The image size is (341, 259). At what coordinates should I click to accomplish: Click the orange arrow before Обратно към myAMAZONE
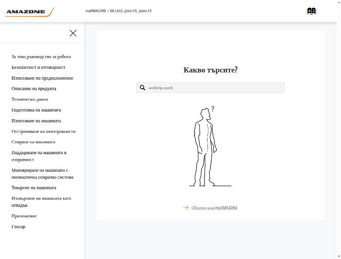point(186,208)
